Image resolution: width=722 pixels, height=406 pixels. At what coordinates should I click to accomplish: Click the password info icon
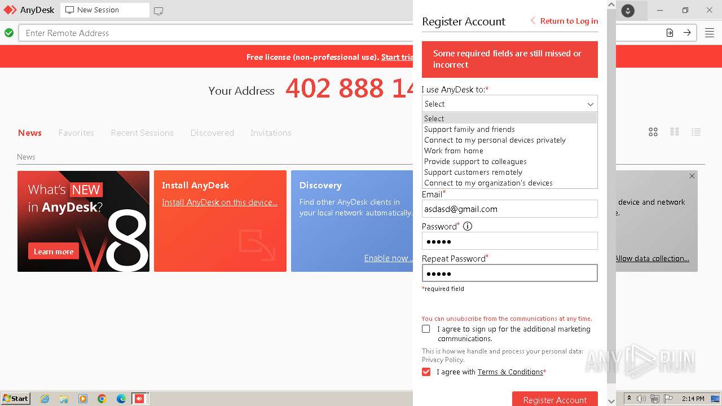click(x=468, y=226)
